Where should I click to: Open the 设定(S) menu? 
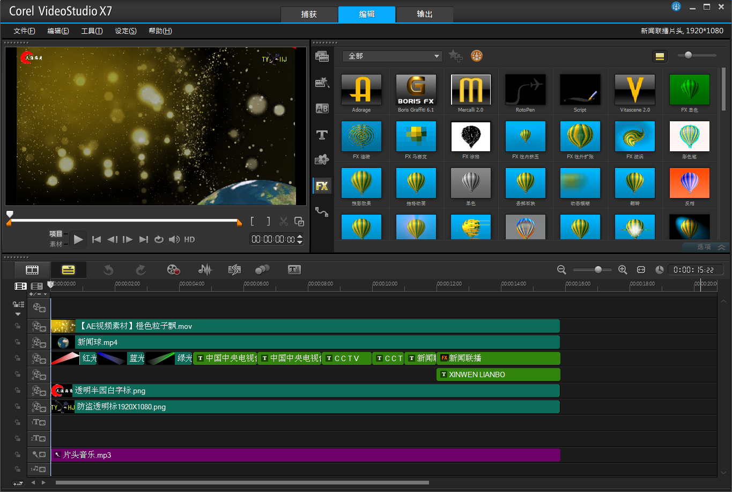(x=125, y=31)
